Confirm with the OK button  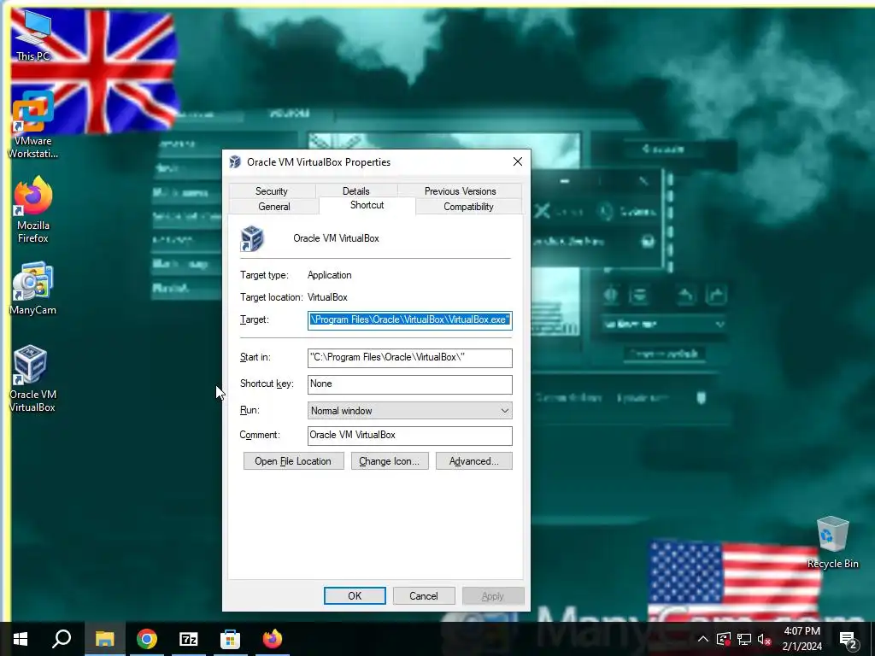click(355, 595)
